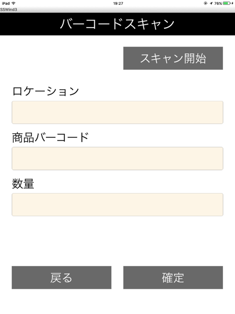Click the バーコードスキャン header title
Screen dimensions: 235x314
(x=117, y=24)
